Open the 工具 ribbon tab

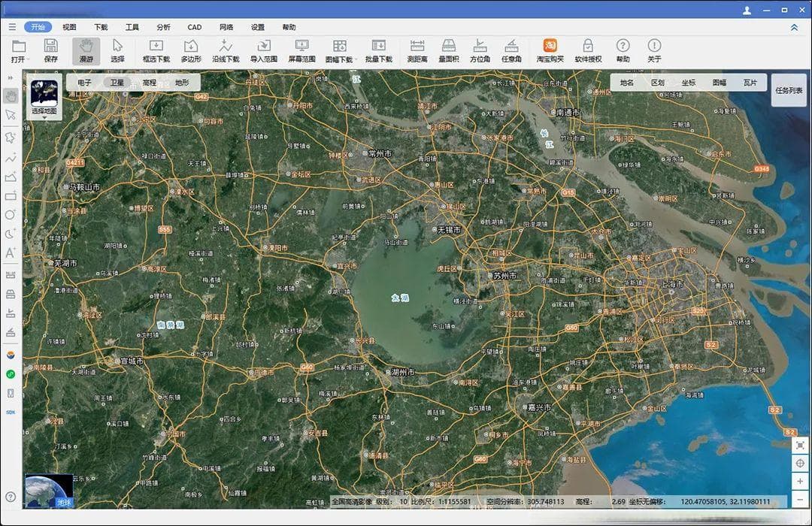point(132,27)
